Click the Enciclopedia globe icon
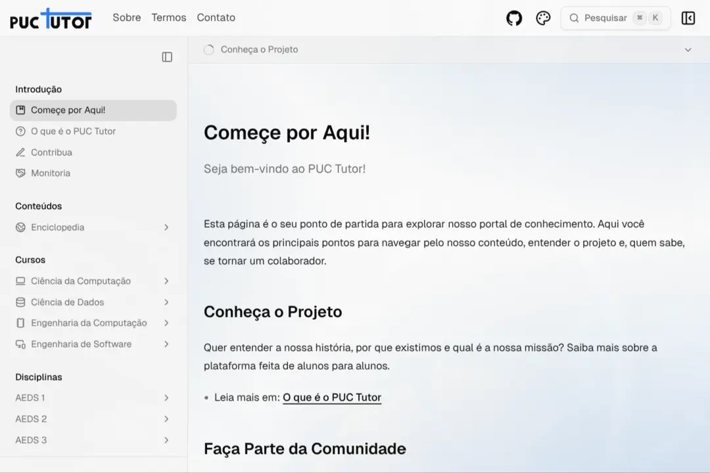This screenshot has width=710, height=473. (x=20, y=227)
